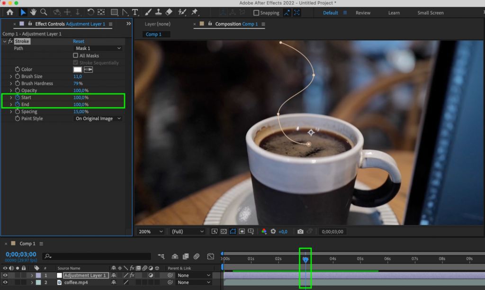Hide the coffee.mp4 layer
Image resolution: width=485 pixels, height=290 pixels.
point(5,282)
